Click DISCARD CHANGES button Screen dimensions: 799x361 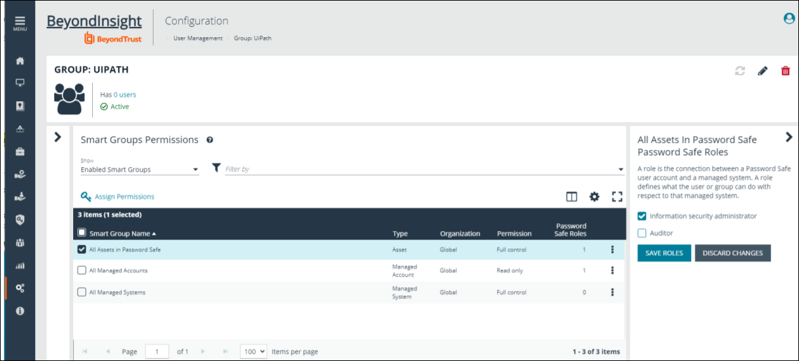pyautogui.click(x=733, y=253)
